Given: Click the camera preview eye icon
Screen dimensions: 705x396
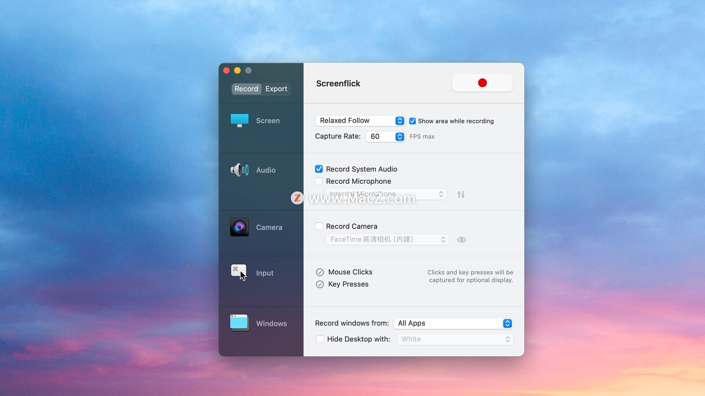Looking at the screenshot, I should [462, 239].
